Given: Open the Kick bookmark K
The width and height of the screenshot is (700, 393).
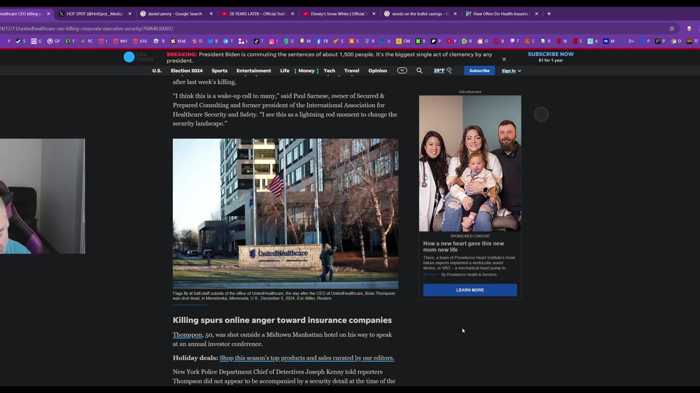Looking at the screenshot, I should click(421, 41).
